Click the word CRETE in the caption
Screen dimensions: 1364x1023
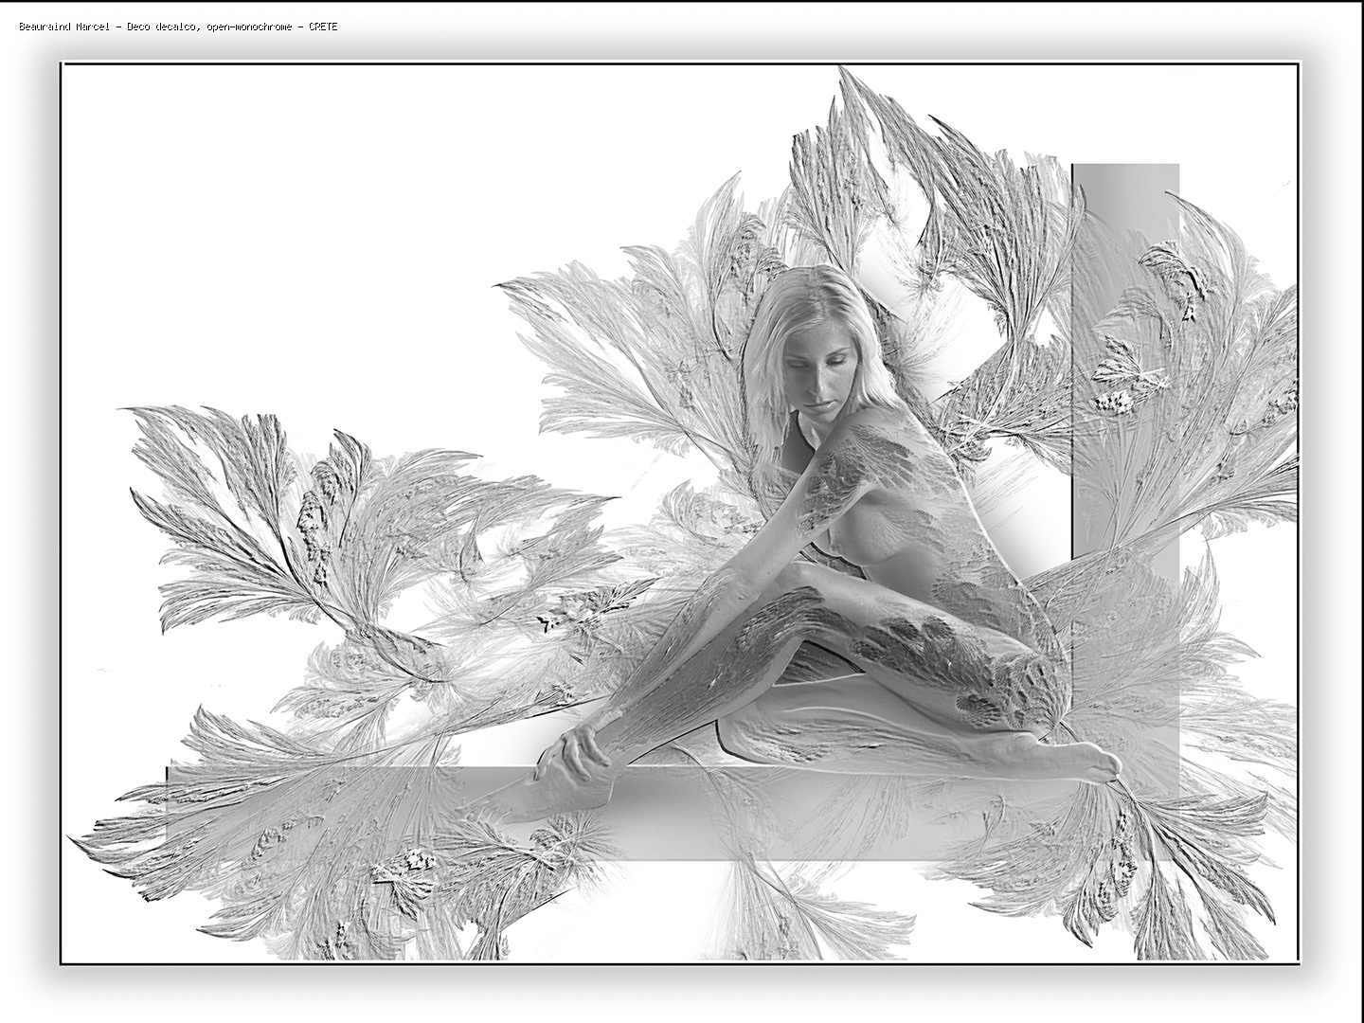323,27
